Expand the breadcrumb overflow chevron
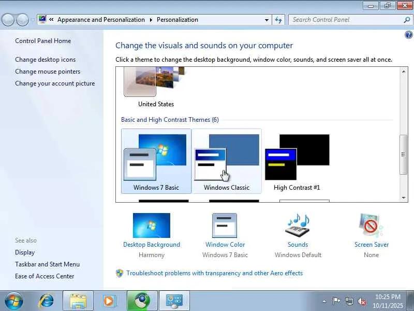The width and height of the screenshot is (414, 311). [51, 20]
